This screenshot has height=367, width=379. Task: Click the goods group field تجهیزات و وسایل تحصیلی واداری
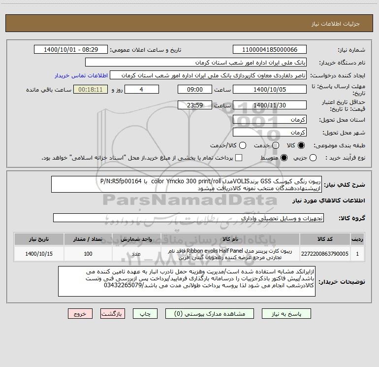click(x=189, y=218)
